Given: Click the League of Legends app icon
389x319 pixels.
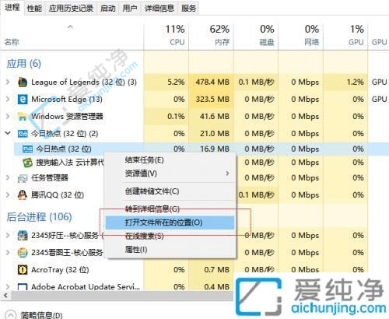Looking at the screenshot, I should click(23, 82).
